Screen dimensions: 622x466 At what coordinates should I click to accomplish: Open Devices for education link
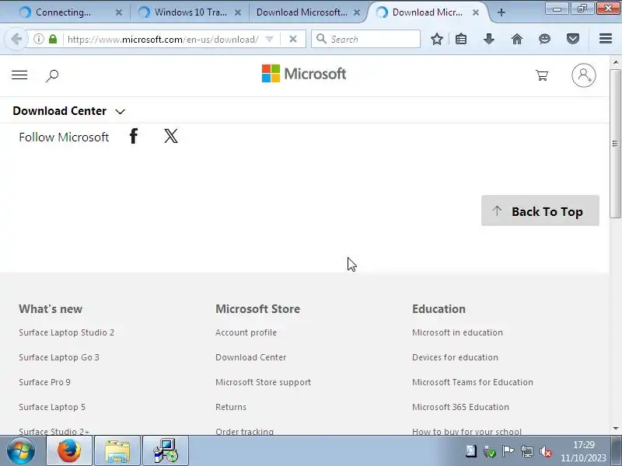[455, 357]
